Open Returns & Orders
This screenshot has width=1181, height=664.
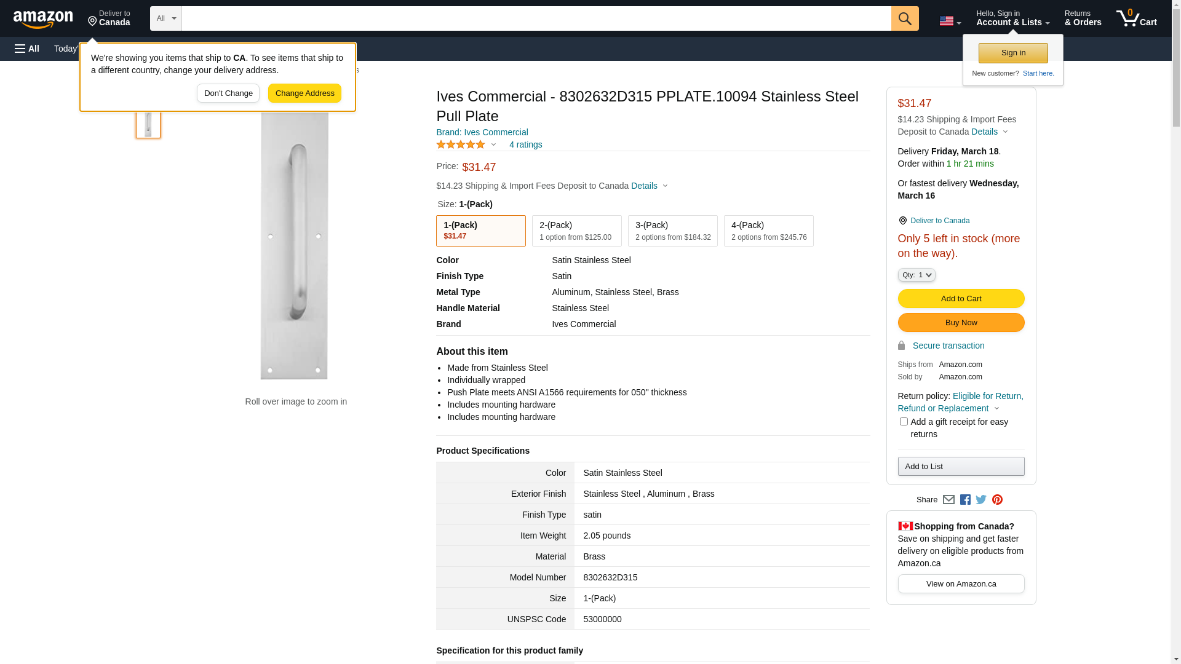coord(1083,18)
